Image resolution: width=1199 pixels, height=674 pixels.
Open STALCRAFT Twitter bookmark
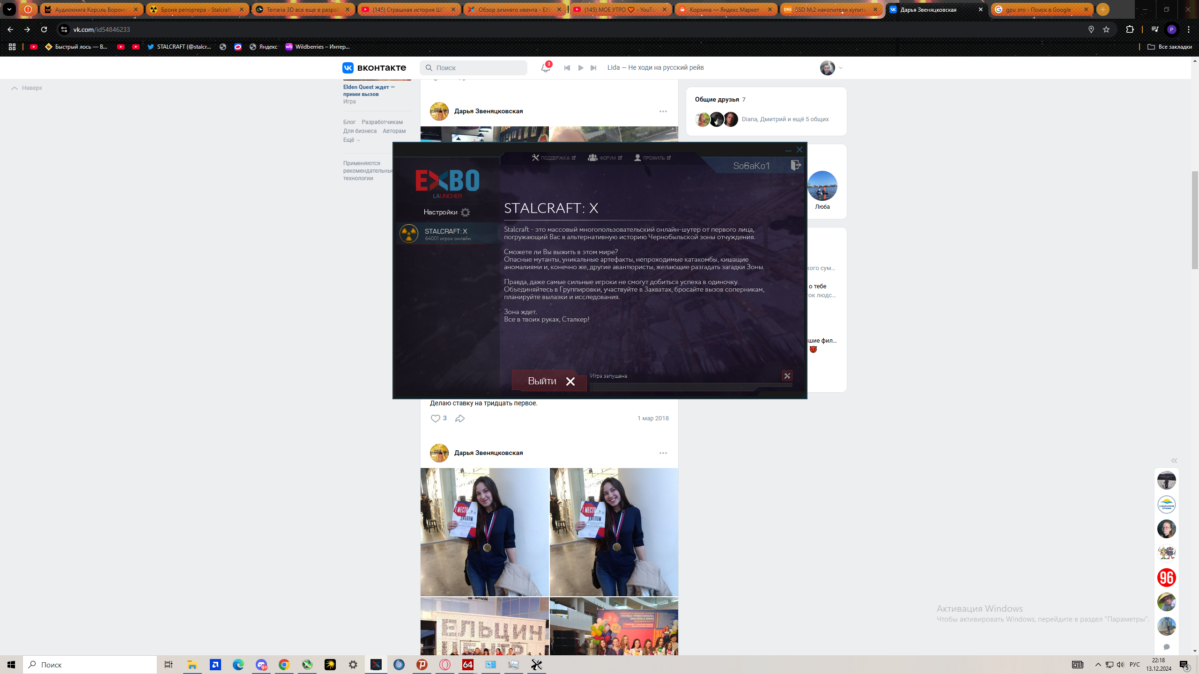tap(179, 47)
